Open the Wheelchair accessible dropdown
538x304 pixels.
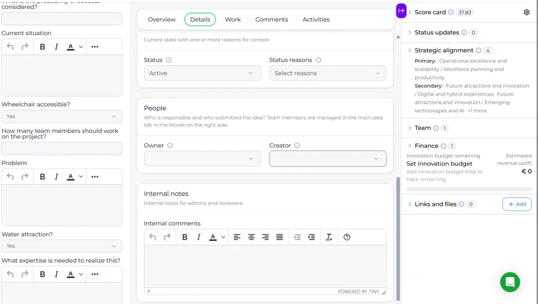tap(62, 116)
